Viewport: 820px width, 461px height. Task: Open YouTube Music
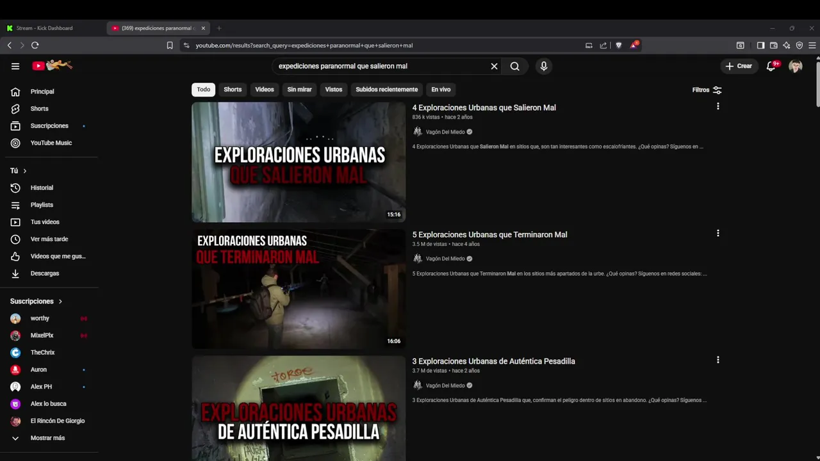click(x=51, y=143)
